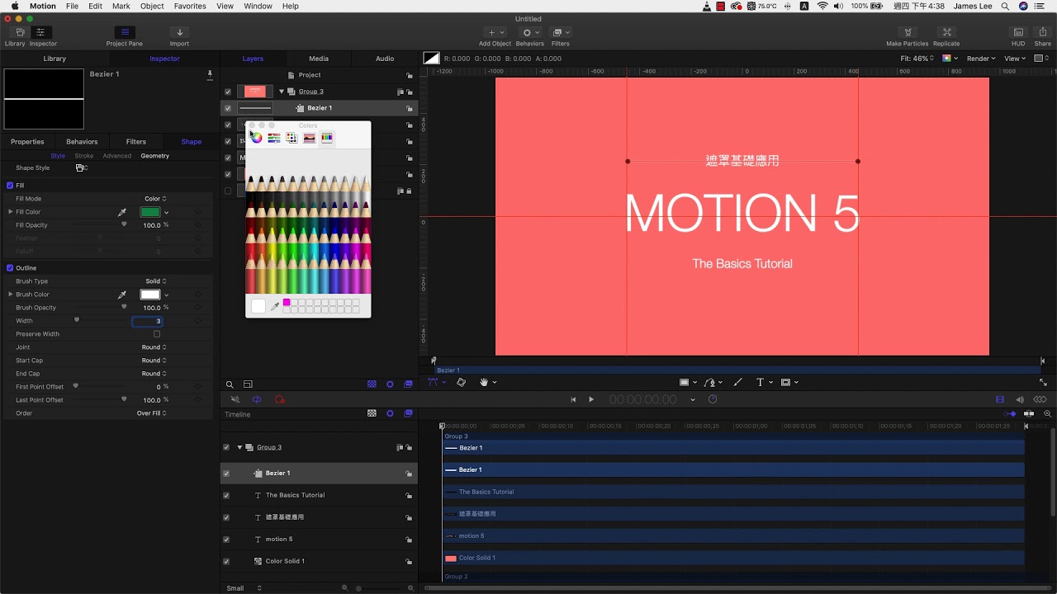Open the Brush Type dropdown
Viewport: 1057px width, 594px height.
point(155,281)
